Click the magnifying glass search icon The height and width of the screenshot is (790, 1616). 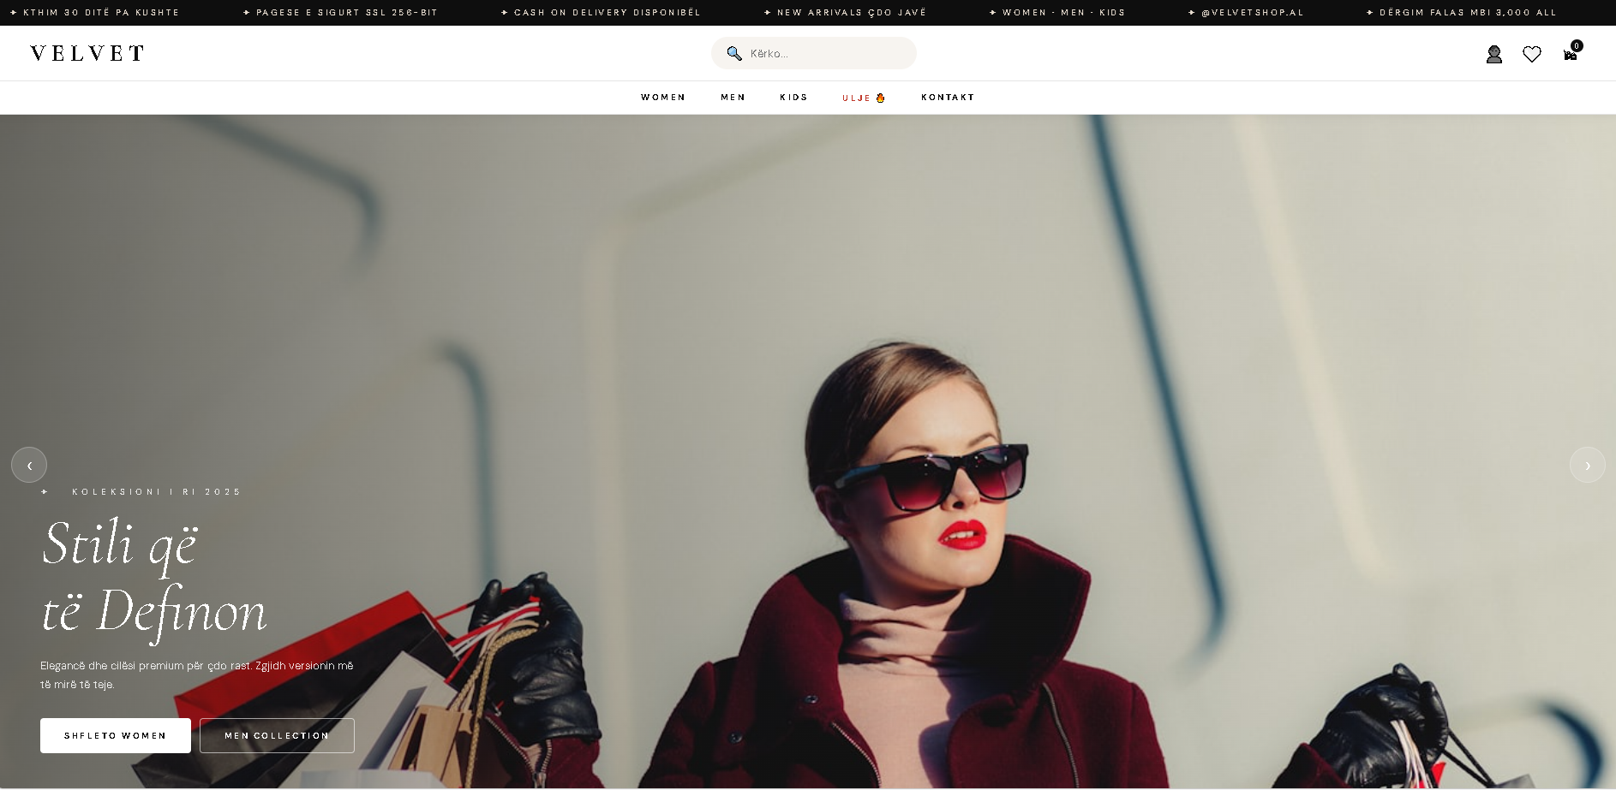[733, 53]
